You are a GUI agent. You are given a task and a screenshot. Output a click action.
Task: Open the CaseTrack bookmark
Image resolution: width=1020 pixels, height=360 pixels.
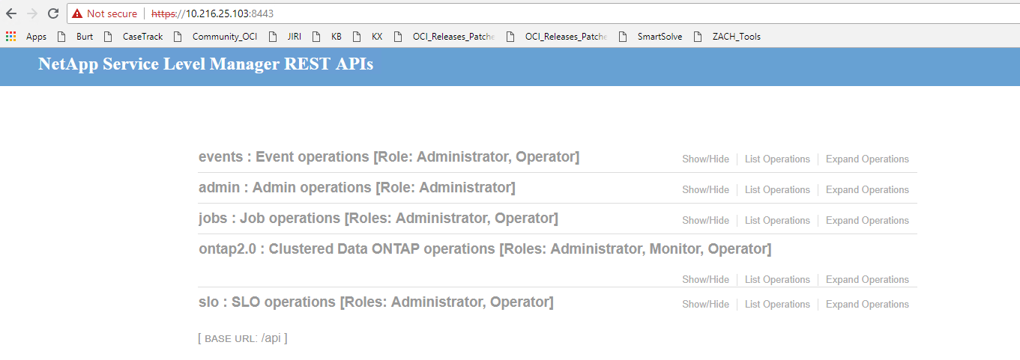(x=134, y=36)
